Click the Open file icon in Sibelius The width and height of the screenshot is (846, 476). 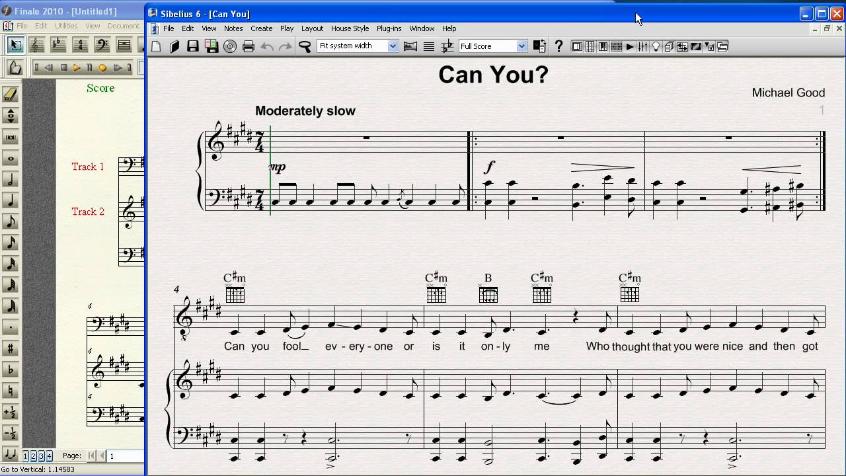point(174,46)
